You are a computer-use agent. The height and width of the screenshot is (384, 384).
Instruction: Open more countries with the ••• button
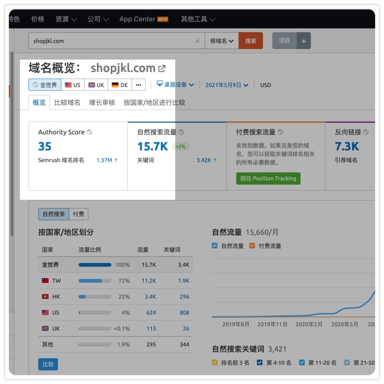[138, 85]
